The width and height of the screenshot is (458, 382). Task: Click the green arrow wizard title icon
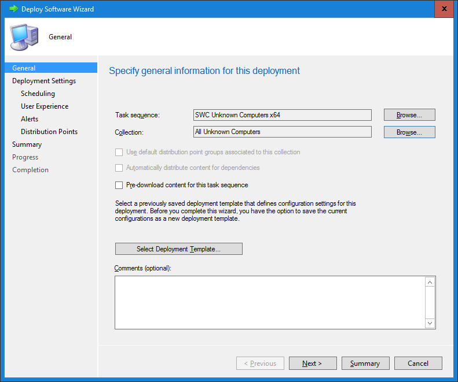[x=13, y=9]
